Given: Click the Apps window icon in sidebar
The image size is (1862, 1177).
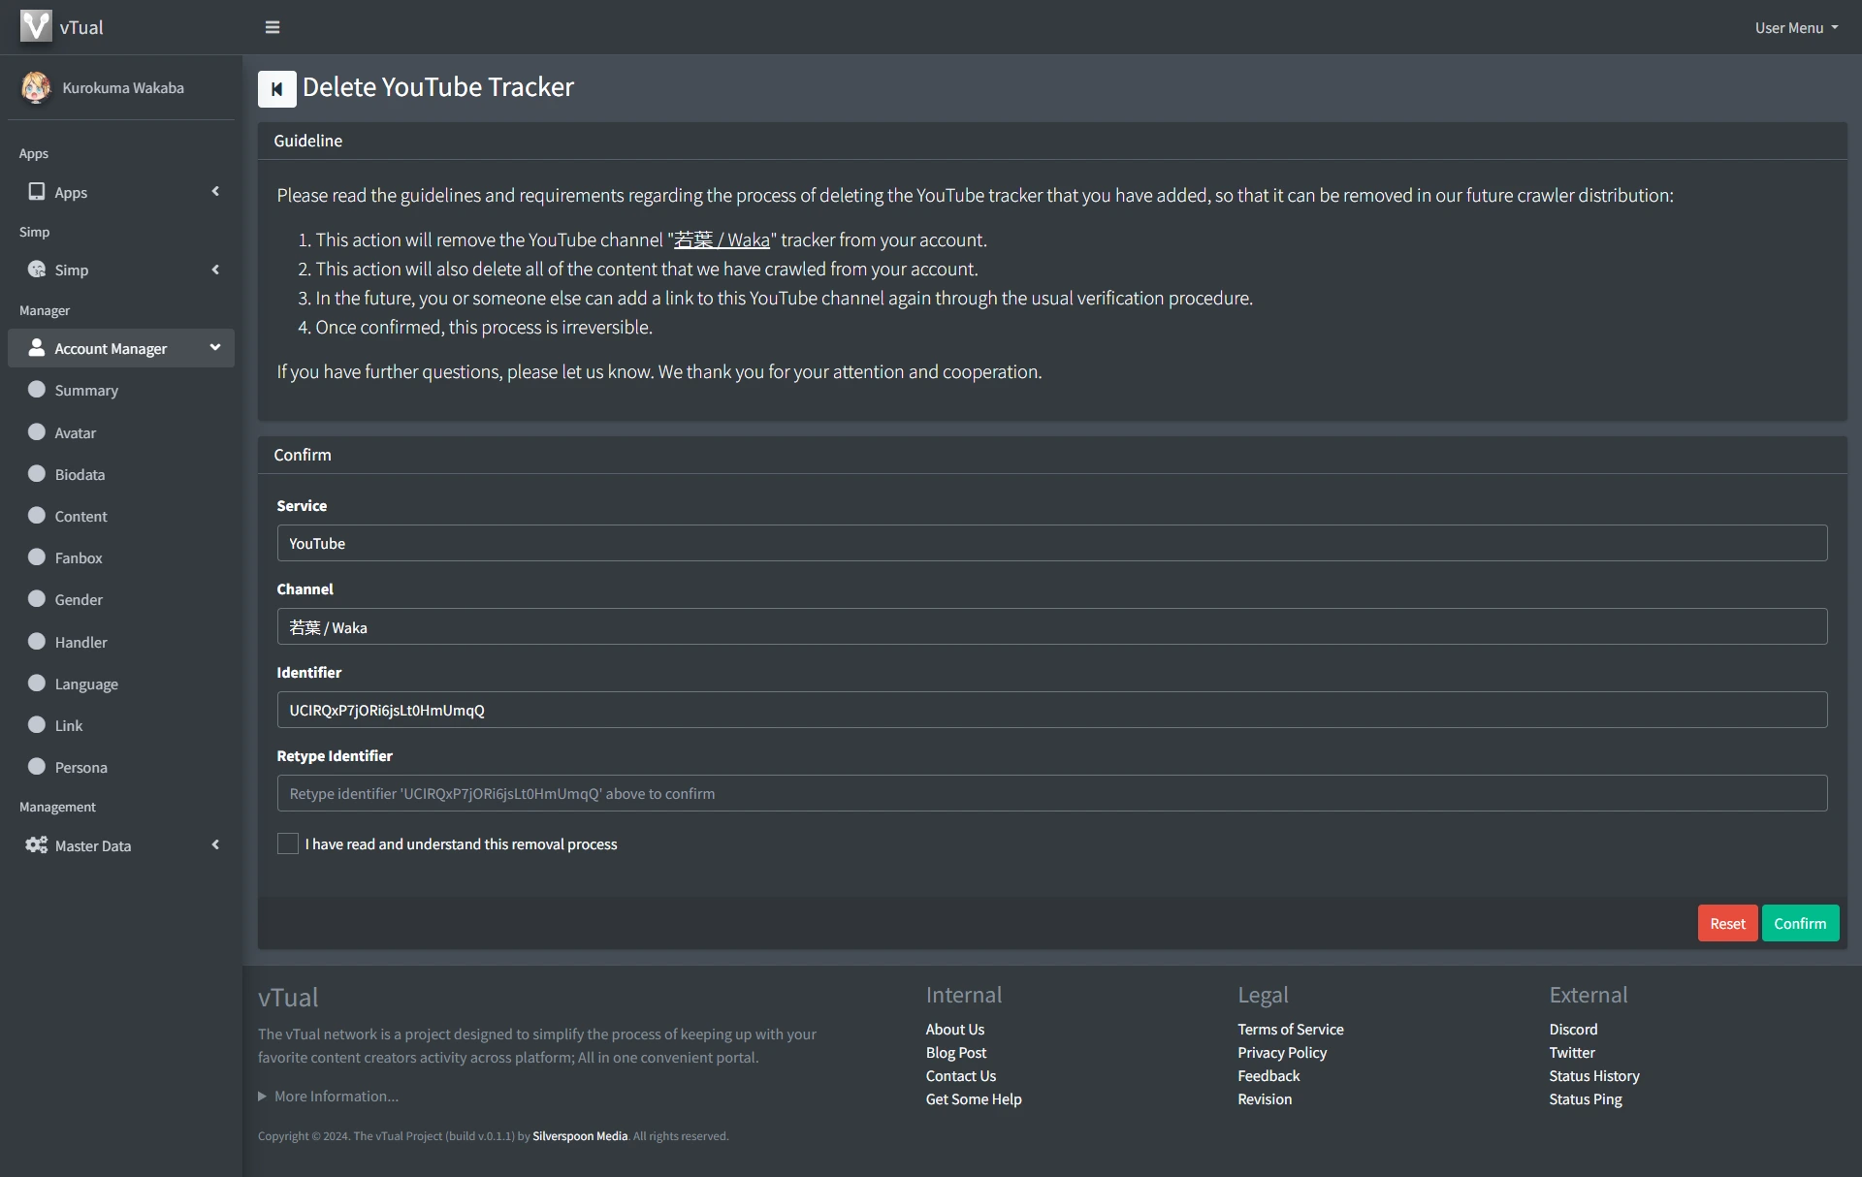Looking at the screenshot, I should click(x=37, y=192).
